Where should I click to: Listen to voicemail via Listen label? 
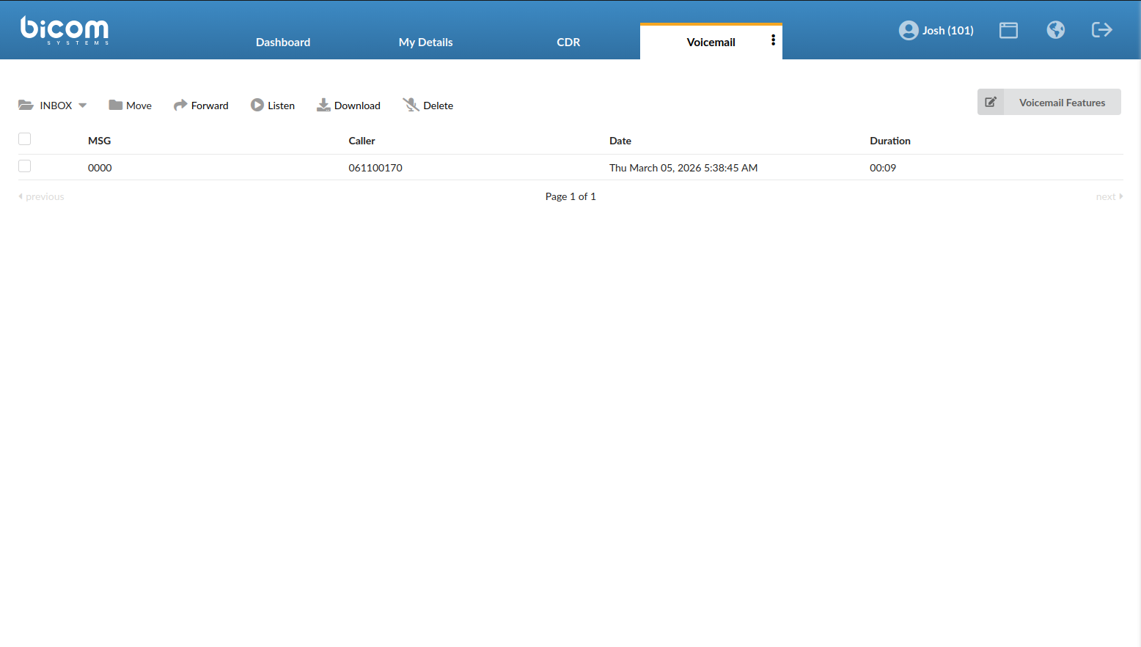tap(281, 106)
